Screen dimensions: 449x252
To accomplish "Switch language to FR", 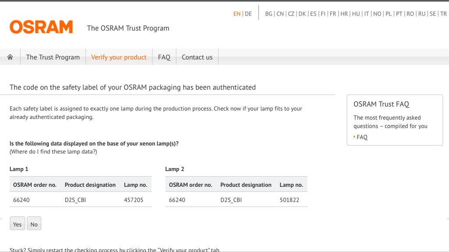I will (x=333, y=14).
